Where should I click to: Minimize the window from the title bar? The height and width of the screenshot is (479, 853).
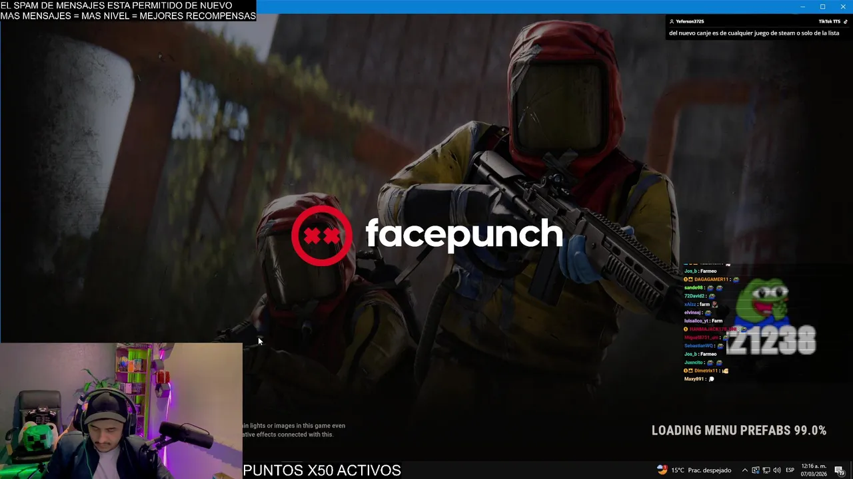click(x=802, y=7)
